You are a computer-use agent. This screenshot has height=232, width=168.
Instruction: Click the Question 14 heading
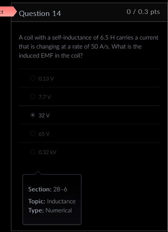click(x=40, y=14)
